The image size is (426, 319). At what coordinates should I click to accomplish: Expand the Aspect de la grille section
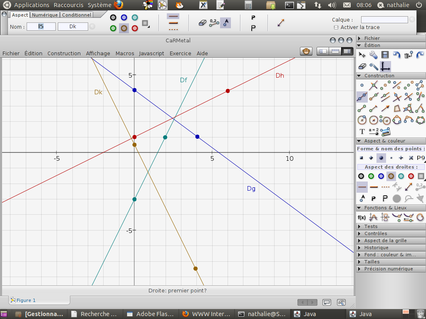[x=391, y=240]
